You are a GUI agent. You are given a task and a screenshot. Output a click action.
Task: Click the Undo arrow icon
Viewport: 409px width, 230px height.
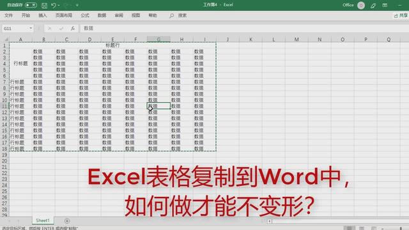coord(54,5)
